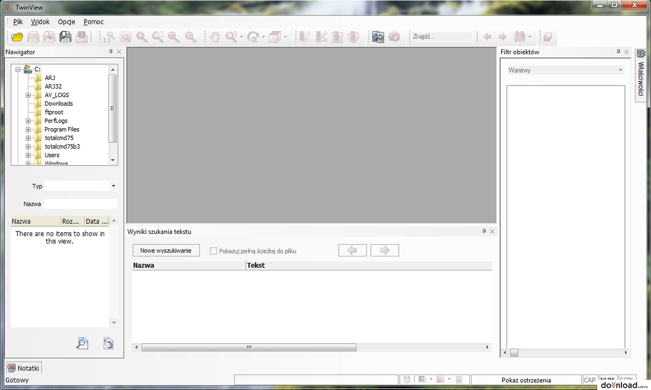Viewport: 651px width, 390px height.
Task: Expand the AV_LOGS folder node
Action: point(28,95)
